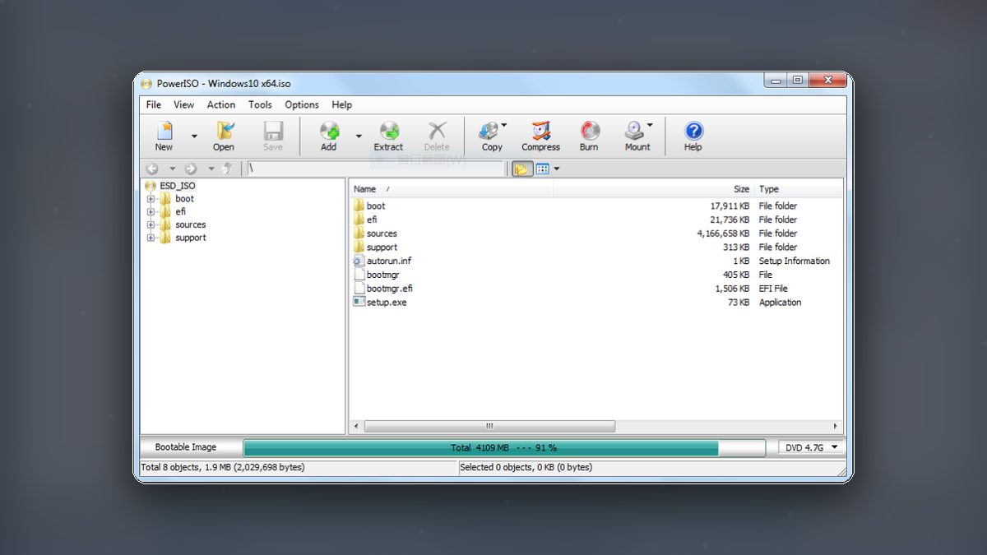Click the autorun.inf file icon
The image size is (987, 555).
359,261
